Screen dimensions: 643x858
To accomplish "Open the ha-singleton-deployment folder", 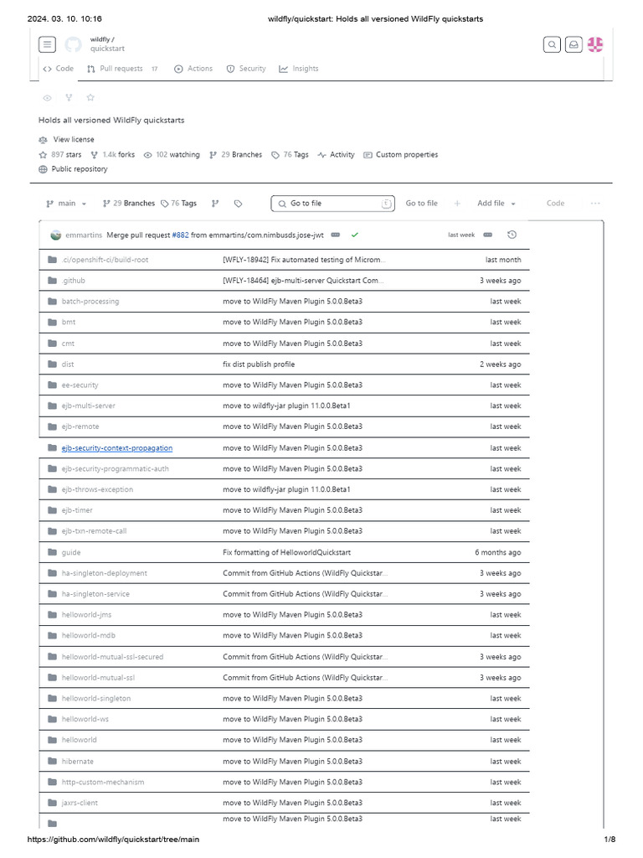I will click(105, 573).
